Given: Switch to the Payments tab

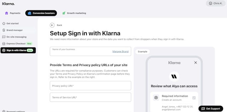Looking at the screenshot, I should click(13, 13).
